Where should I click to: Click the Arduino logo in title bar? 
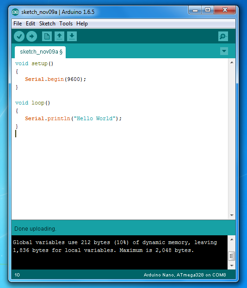click(x=15, y=12)
